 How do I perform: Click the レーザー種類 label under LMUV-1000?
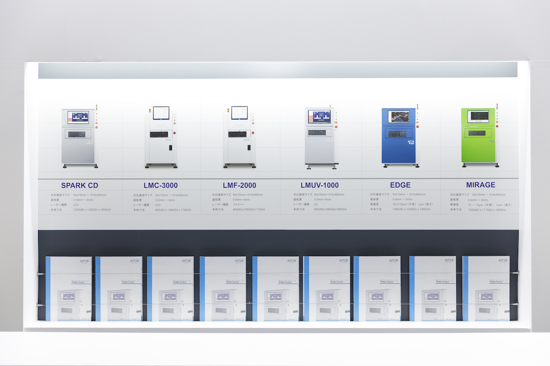301,205
